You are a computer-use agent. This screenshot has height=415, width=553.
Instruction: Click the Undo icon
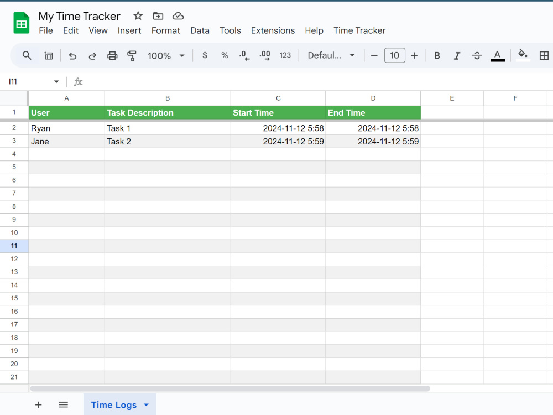[72, 55]
